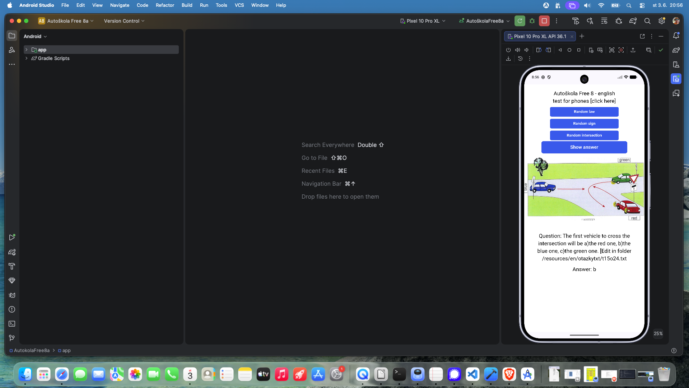Toggle emulator hardware input keyboard icon
The height and width of the screenshot is (388, 689).
coord(600,50)
